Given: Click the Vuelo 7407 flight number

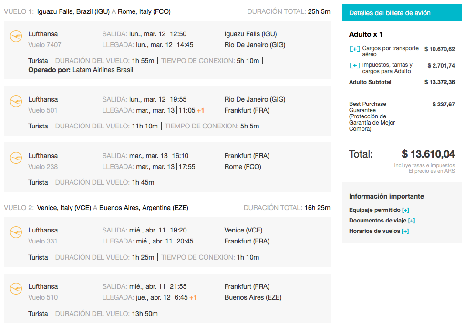Looking at the screenshot, I should pyautogui.click(x=45, y=45).
